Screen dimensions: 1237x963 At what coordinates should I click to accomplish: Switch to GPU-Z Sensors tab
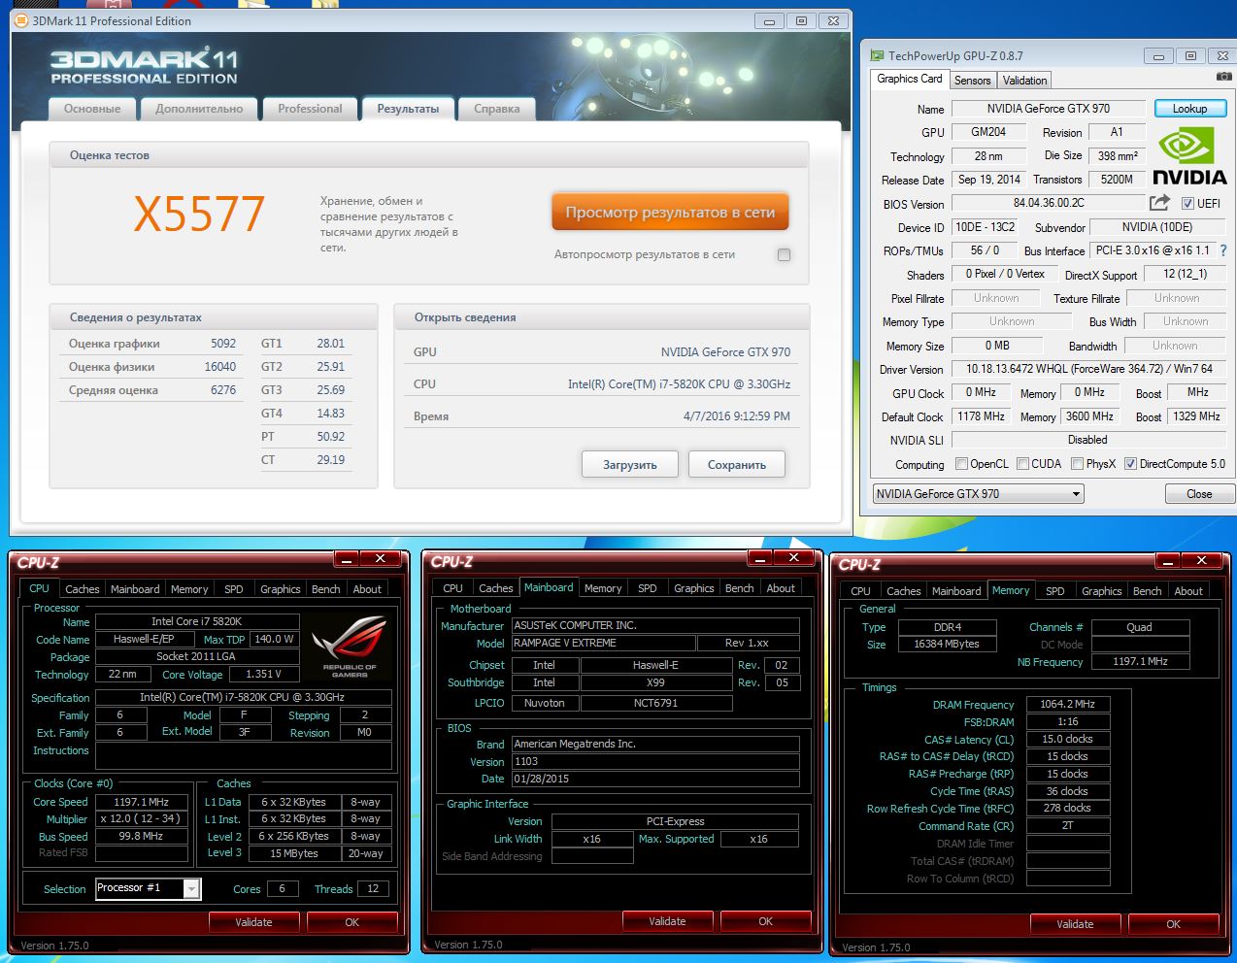pos(972,81)
